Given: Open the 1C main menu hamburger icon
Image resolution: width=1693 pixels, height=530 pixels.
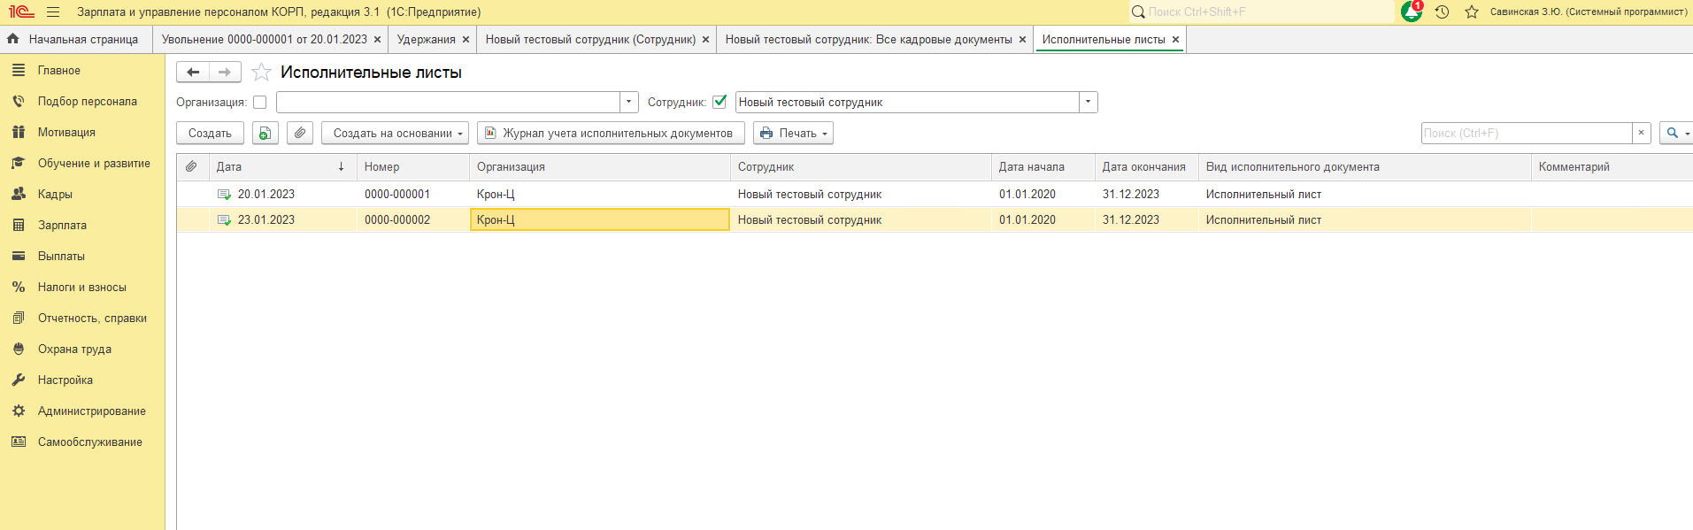Looking at the screenshot, I should (x=53, y=12).
